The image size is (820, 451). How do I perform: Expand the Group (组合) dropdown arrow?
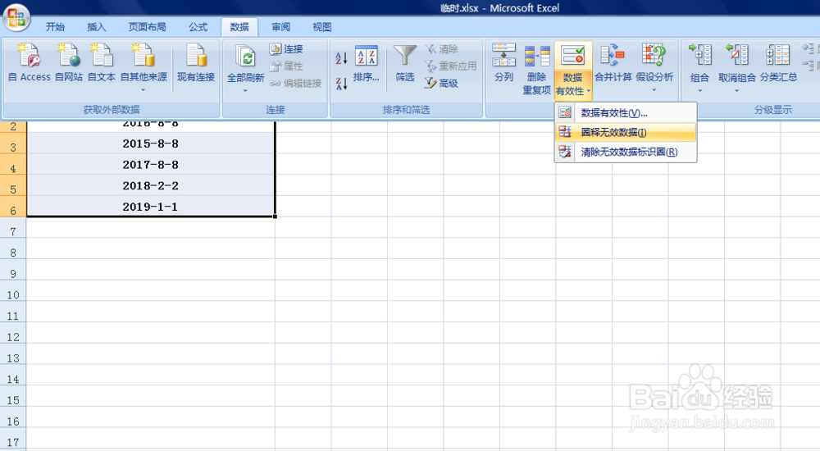point(699,91)
